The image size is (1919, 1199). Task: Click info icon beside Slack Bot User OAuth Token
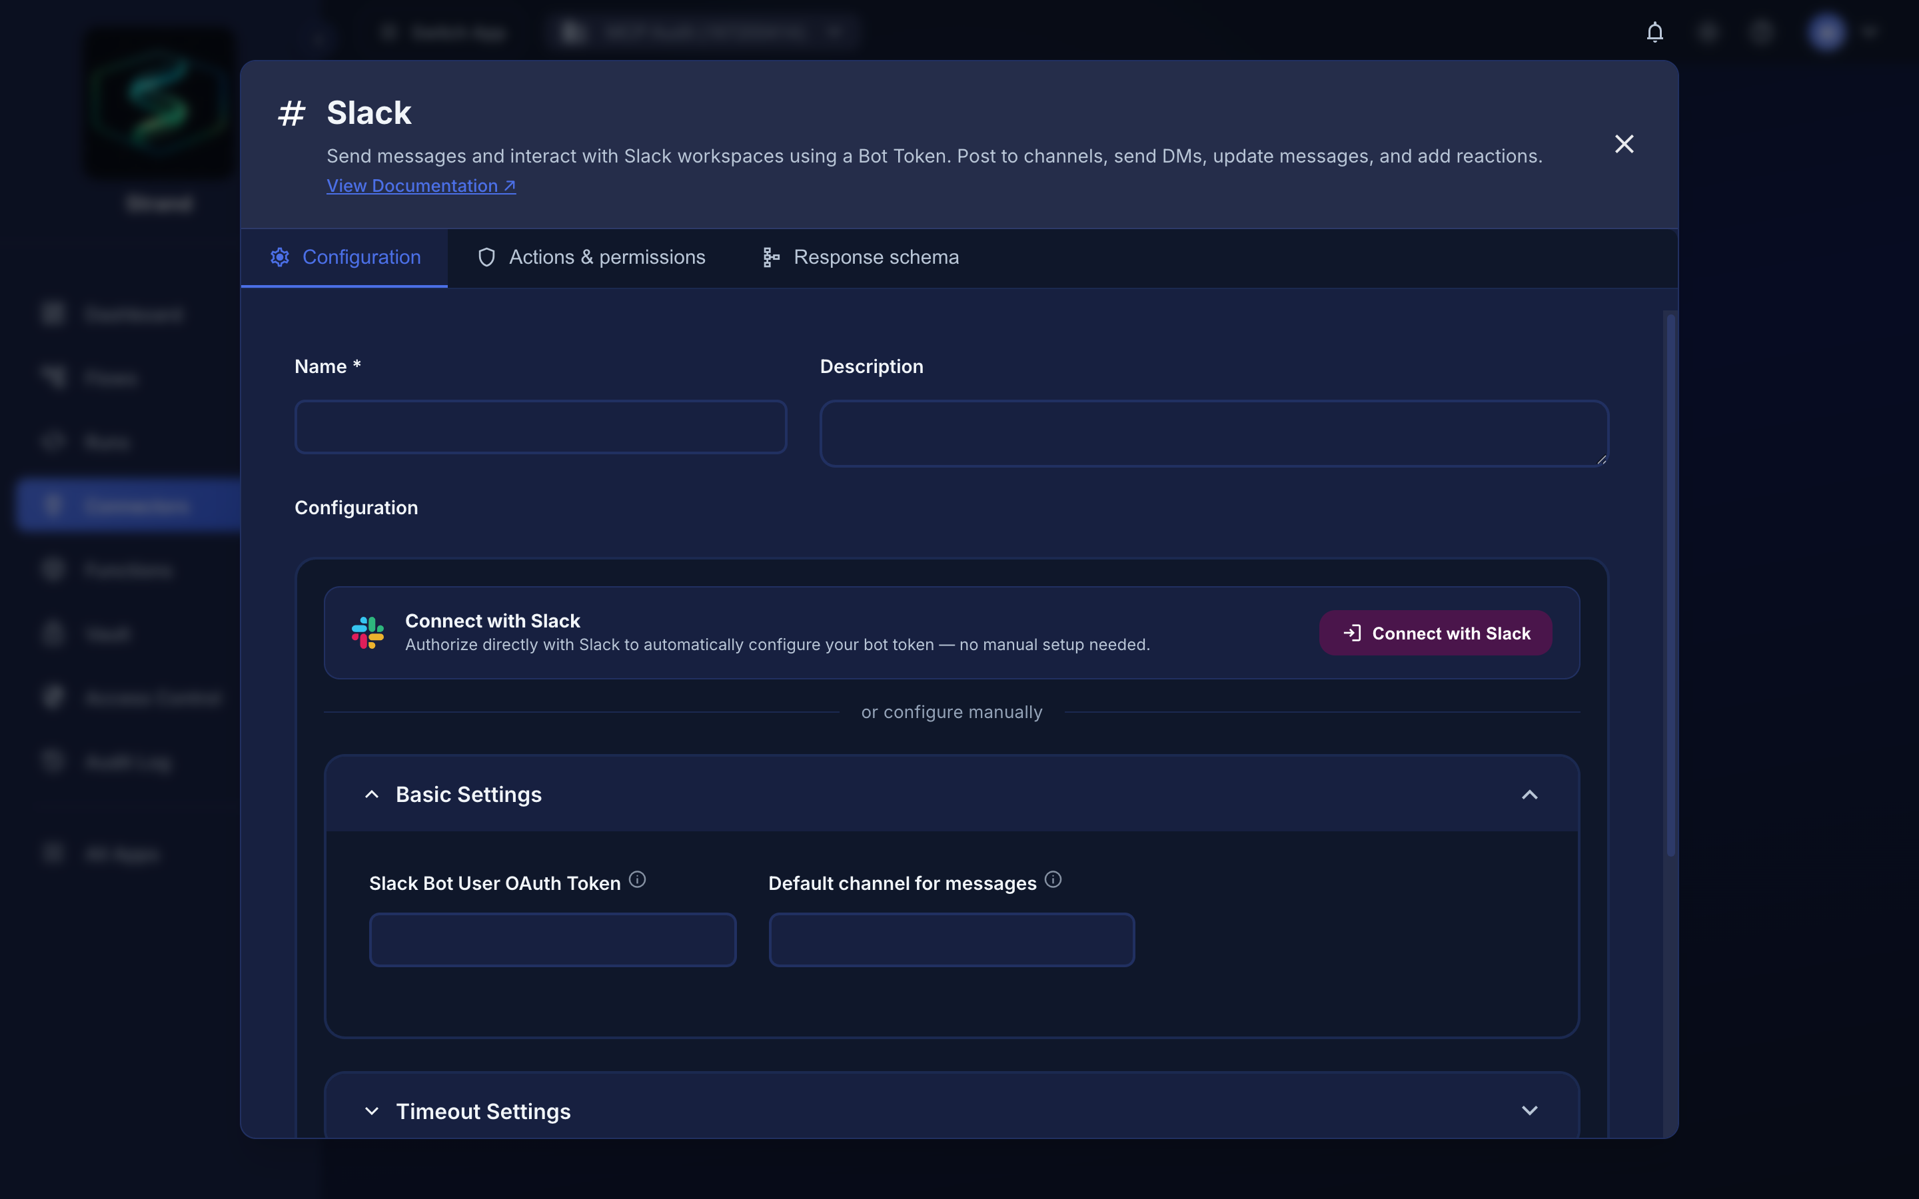pos(638,879)
